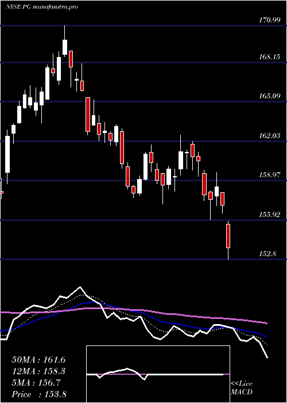Click the 50MA : 161.6 readout
Image resolution: width=287 pixels, height=403 pixels.
pos(38,360)
